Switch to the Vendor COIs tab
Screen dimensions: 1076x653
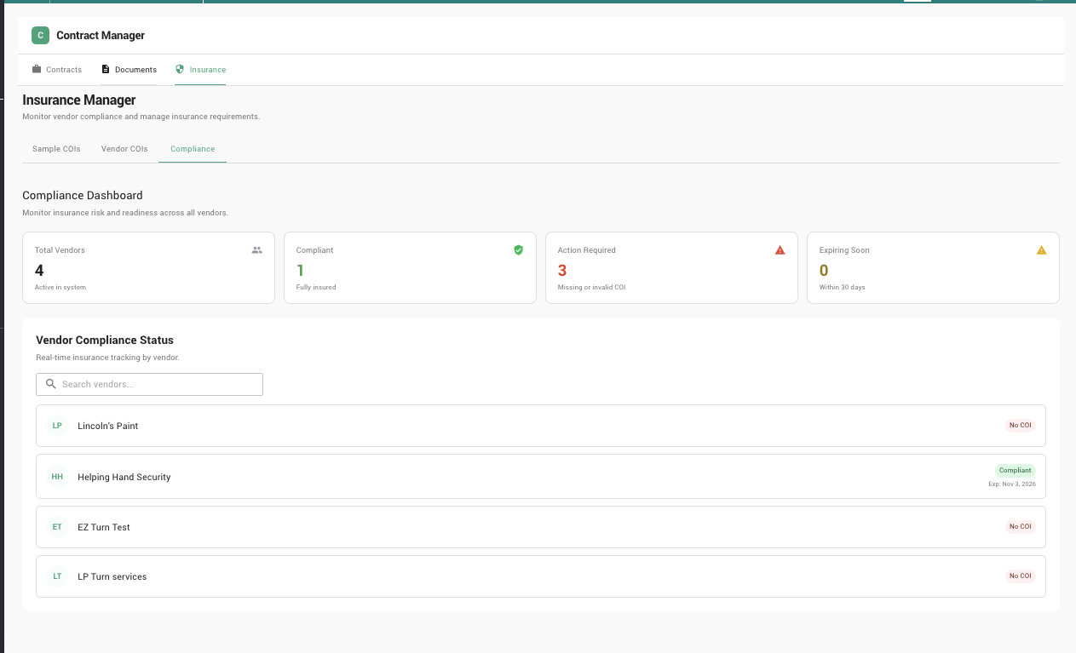124,149
